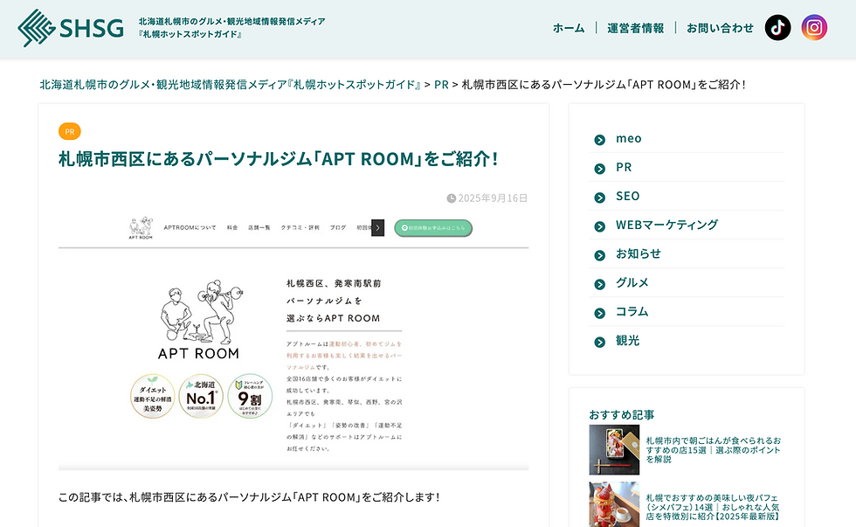Click the ダイエット round badge
Image resolution: width=856 pixels, height=527 pixels.
point(152,396)
